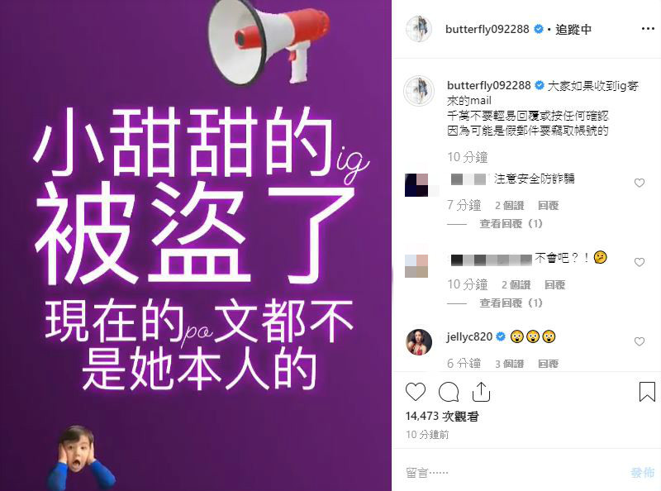Viewport: 661px width, 491px height.
Task: Open comments via speech bubble icon
Action: click(449, 392)
